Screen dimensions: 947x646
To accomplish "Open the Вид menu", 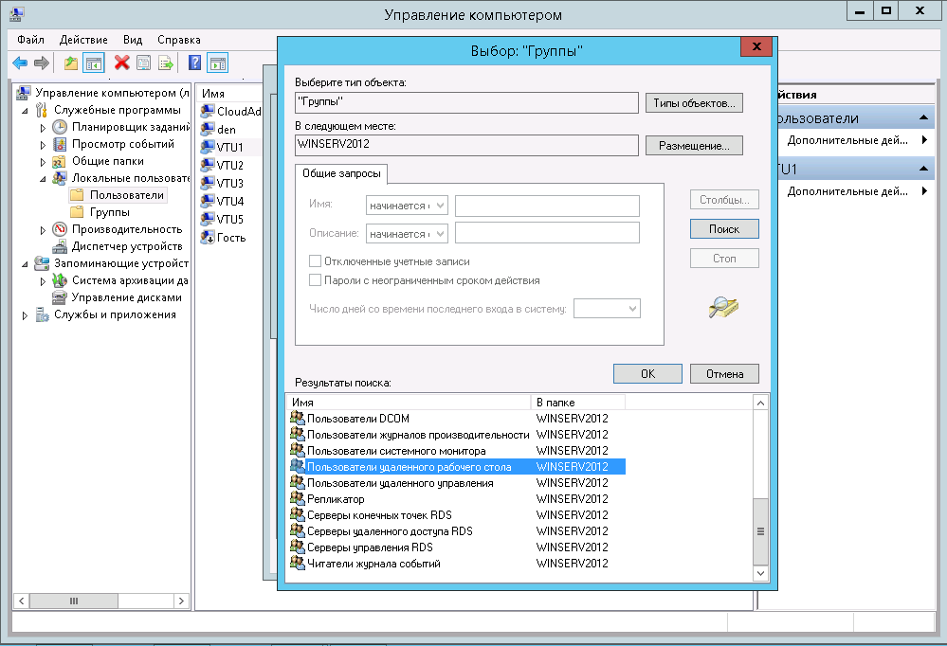I will tap(133, 40).
